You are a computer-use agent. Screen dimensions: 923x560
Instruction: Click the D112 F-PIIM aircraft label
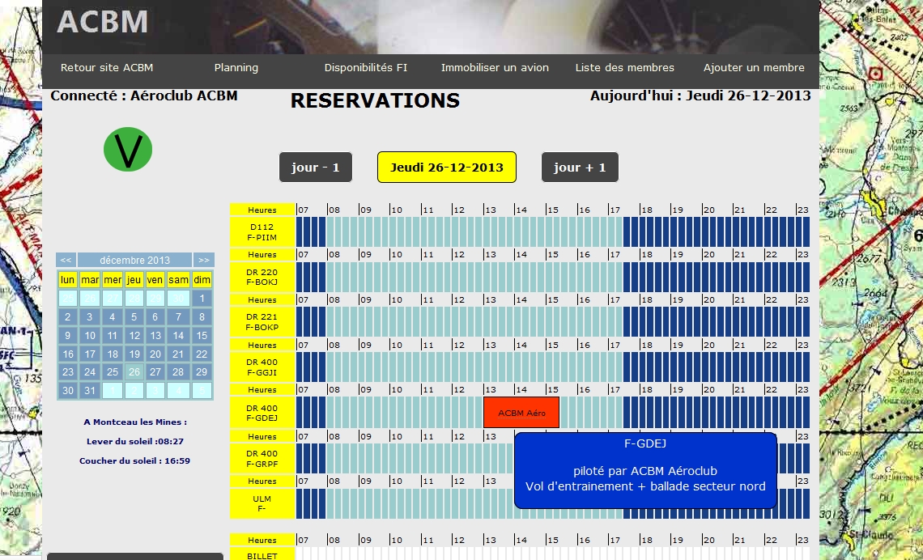262,232
